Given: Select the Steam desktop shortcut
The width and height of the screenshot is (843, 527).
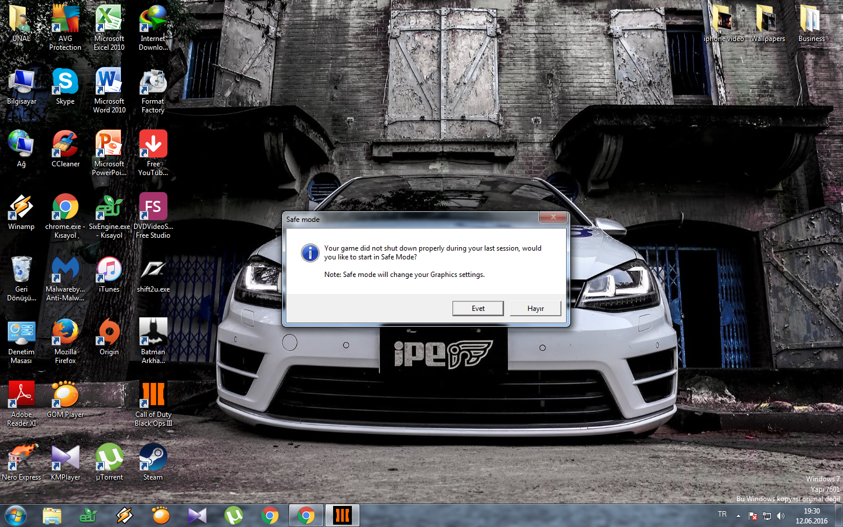Looking at the screenshot, I should pyautogui.click(x=153, y=463).
